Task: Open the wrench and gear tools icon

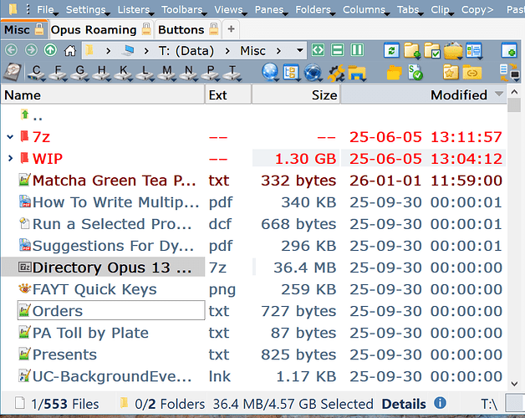Action: (x=336, y=73)
